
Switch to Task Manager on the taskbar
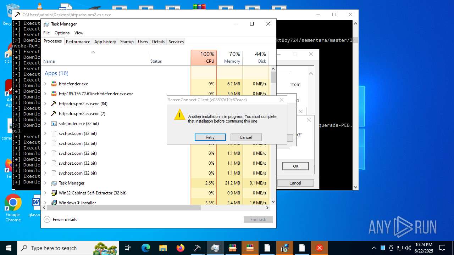point(215,248)
